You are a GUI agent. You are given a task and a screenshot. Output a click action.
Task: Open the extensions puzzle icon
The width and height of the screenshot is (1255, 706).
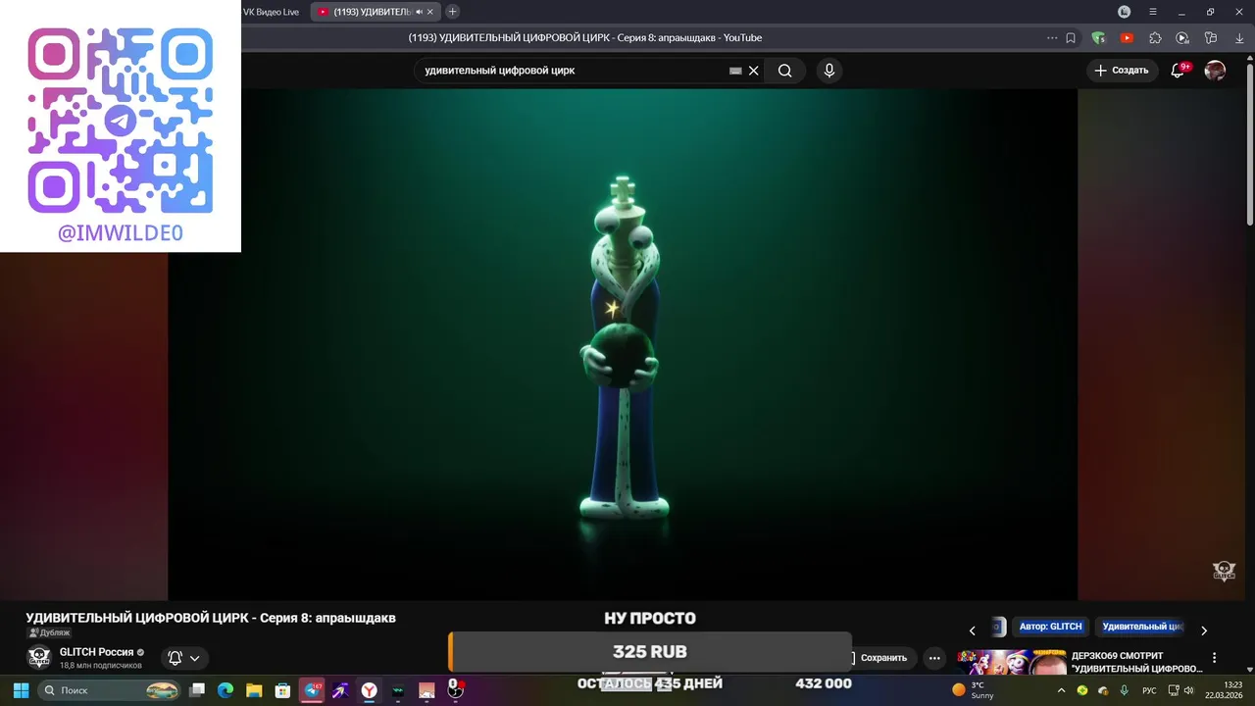coord(1155,38)
